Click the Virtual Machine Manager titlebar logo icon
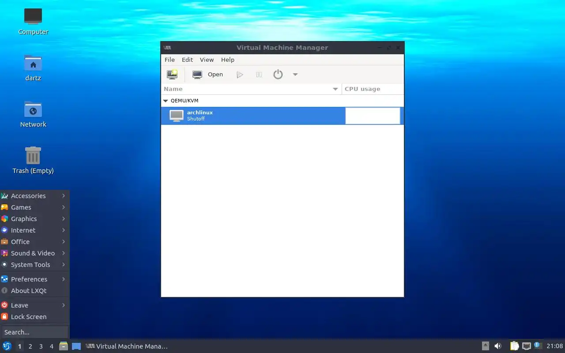 167,48
